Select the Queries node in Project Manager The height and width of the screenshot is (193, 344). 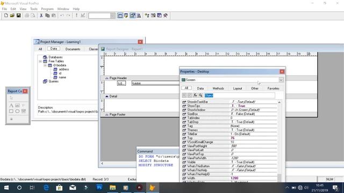click(x=53, y=81)
